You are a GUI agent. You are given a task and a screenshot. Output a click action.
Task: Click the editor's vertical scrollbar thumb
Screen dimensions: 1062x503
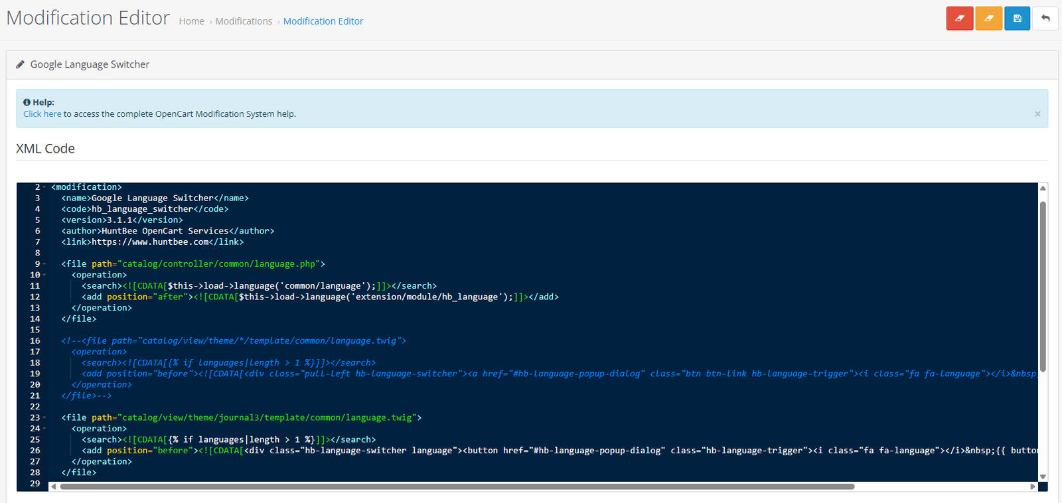pos(1043,285)
